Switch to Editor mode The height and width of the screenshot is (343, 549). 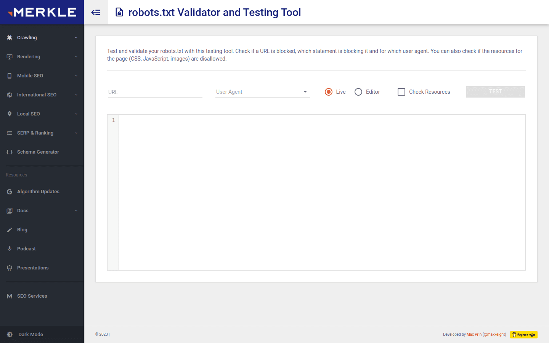pos(358,92)
